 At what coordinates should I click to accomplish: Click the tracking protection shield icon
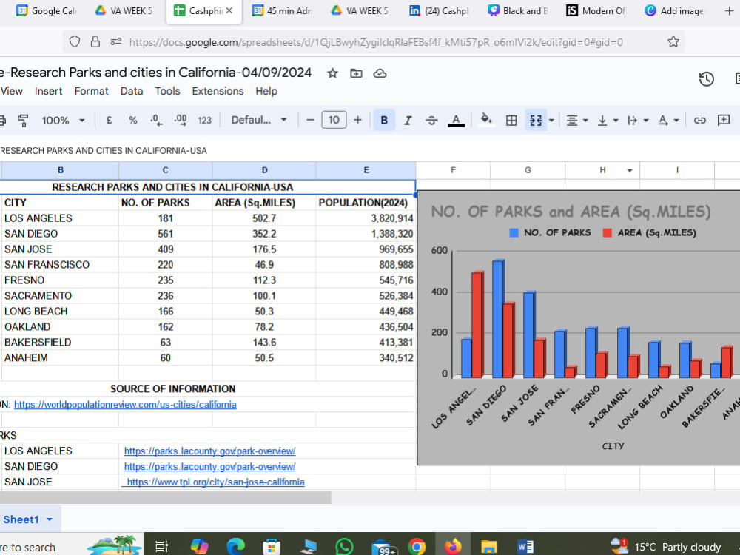(75, 42)
